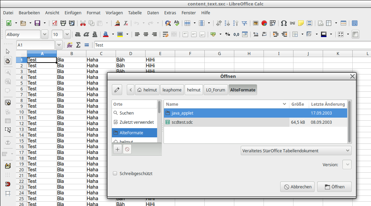Select the scdtest.sdc file
The image size is (371, 206).
(x=182, y=122)
